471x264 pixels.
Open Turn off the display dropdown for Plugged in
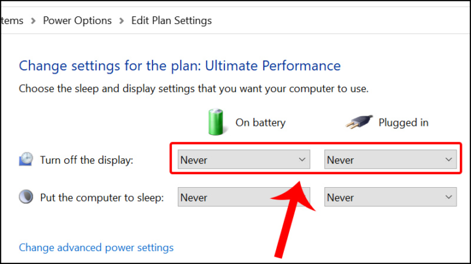pyautogui.click(x=391, y=160)
